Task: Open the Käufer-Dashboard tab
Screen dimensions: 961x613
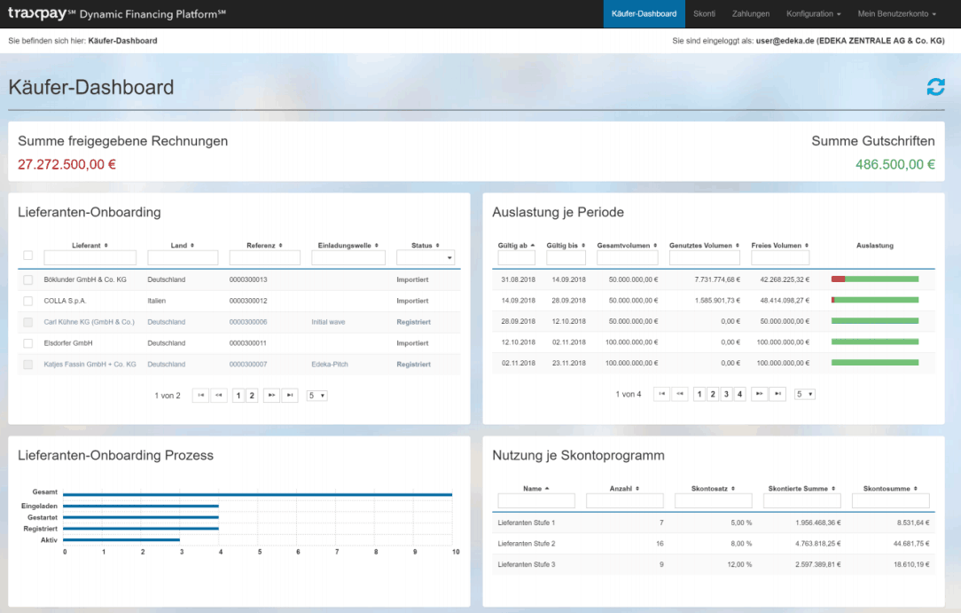Action: pos(645,13)
